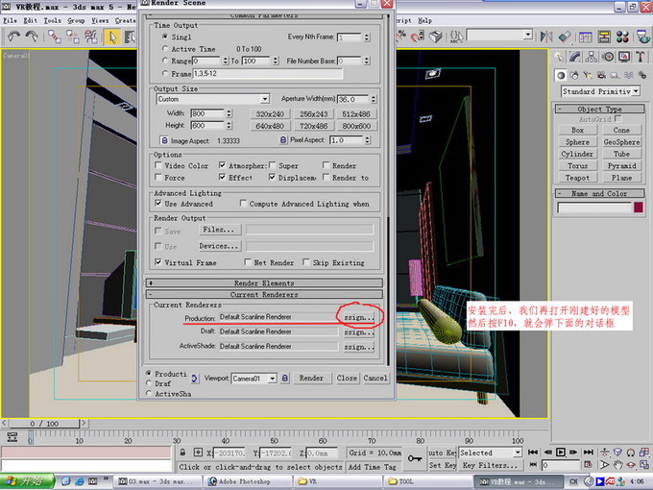Collapse the Name and Color rollout
The width and height of the screenshot is (653, 490).
599,194
